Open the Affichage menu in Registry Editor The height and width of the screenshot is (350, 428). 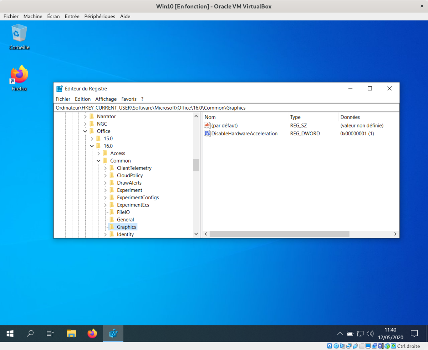click(x=106, y=99)
